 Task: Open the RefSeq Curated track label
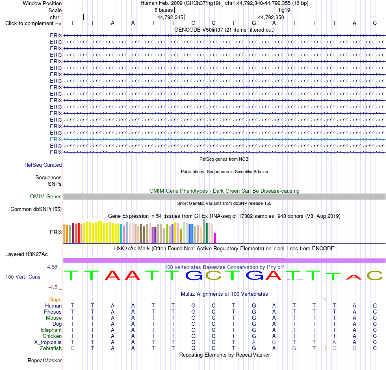click(43, 165)
